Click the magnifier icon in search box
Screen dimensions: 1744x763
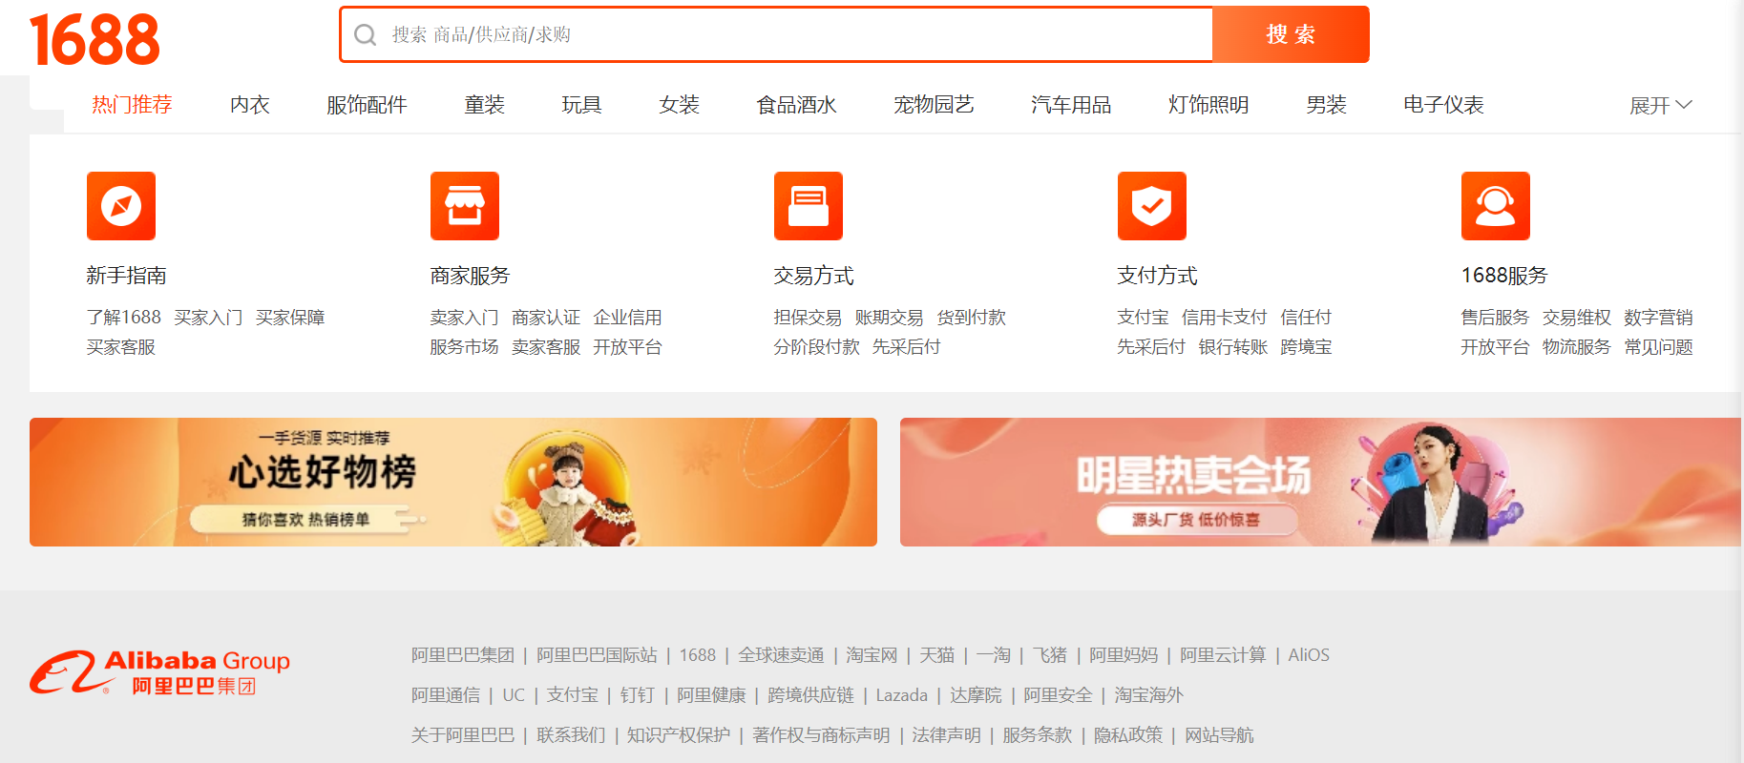[x=365, y=35]
